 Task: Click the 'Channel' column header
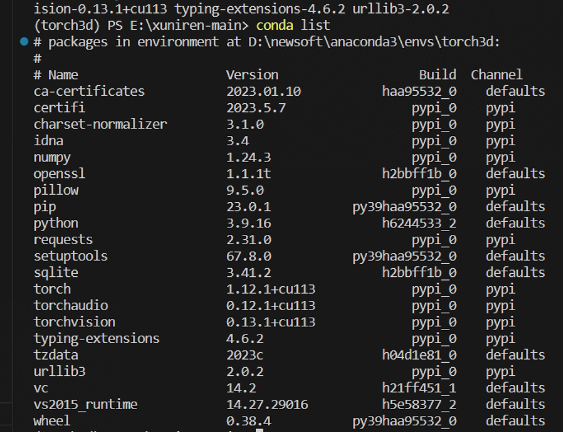coord(497,75)
